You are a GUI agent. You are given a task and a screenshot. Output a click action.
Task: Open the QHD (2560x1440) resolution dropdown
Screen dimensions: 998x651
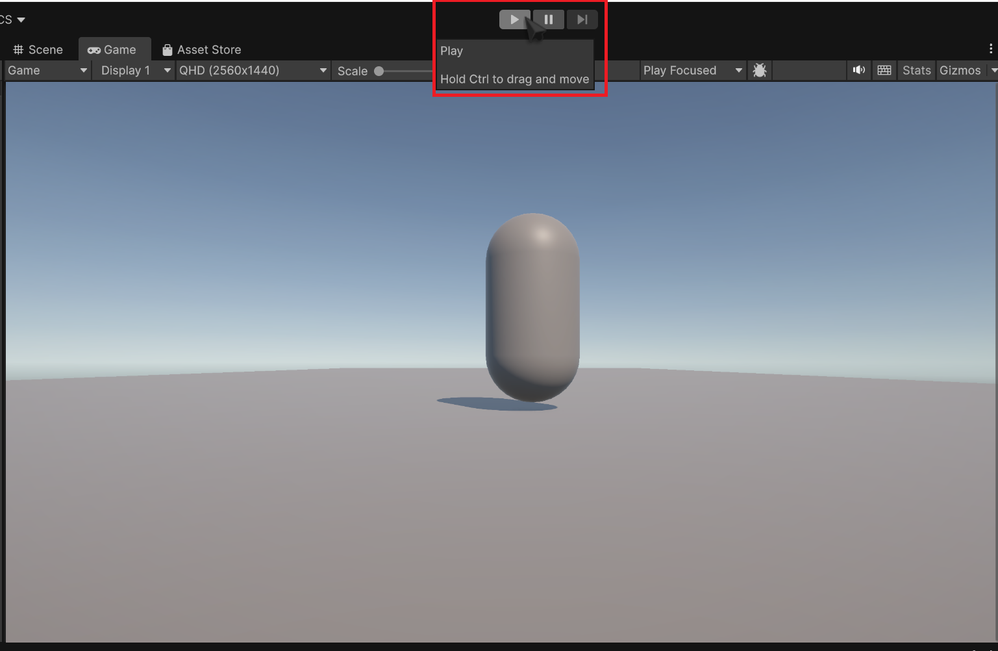point(252,70)
